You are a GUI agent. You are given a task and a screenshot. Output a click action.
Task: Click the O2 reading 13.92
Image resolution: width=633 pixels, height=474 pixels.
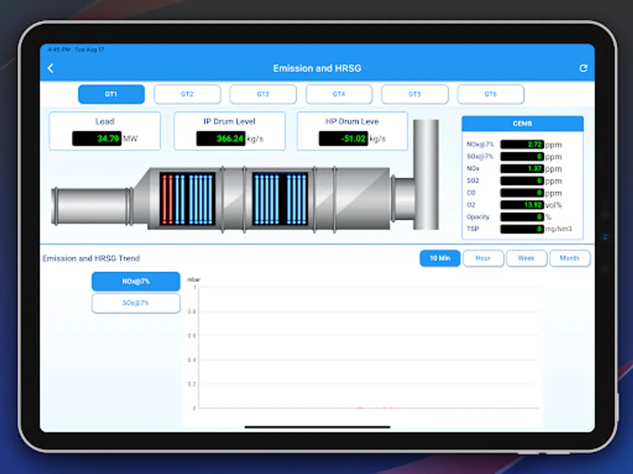(x=522, y=205)
